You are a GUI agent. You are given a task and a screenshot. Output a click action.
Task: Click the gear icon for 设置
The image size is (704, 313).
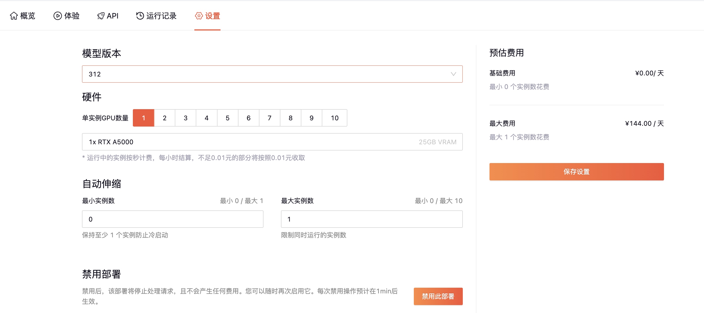tap(199, 16)
